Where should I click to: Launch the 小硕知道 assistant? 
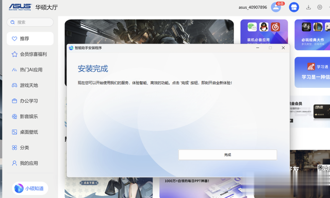30,188
